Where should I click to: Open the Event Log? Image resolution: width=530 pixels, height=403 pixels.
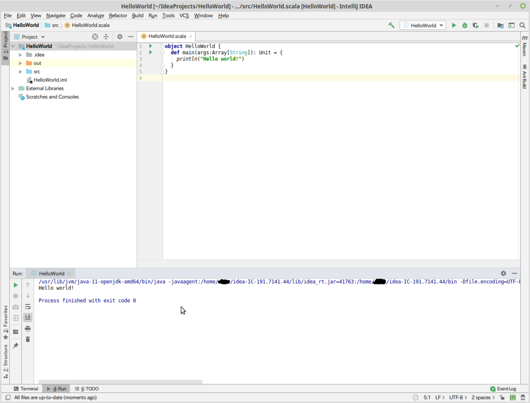tap(503, 389)
